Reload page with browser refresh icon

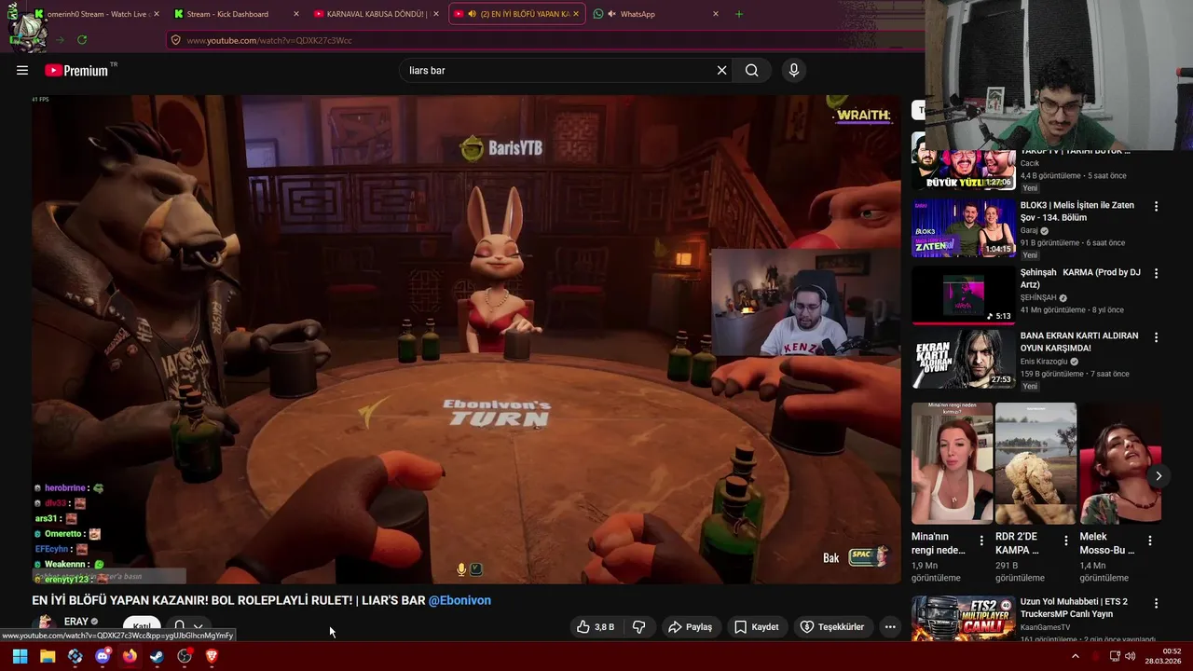82,40
